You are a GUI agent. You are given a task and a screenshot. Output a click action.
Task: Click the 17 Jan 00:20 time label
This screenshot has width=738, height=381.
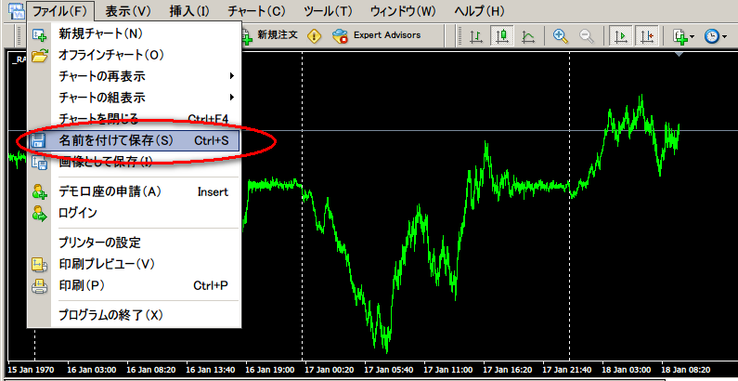(x=330, y=369)
